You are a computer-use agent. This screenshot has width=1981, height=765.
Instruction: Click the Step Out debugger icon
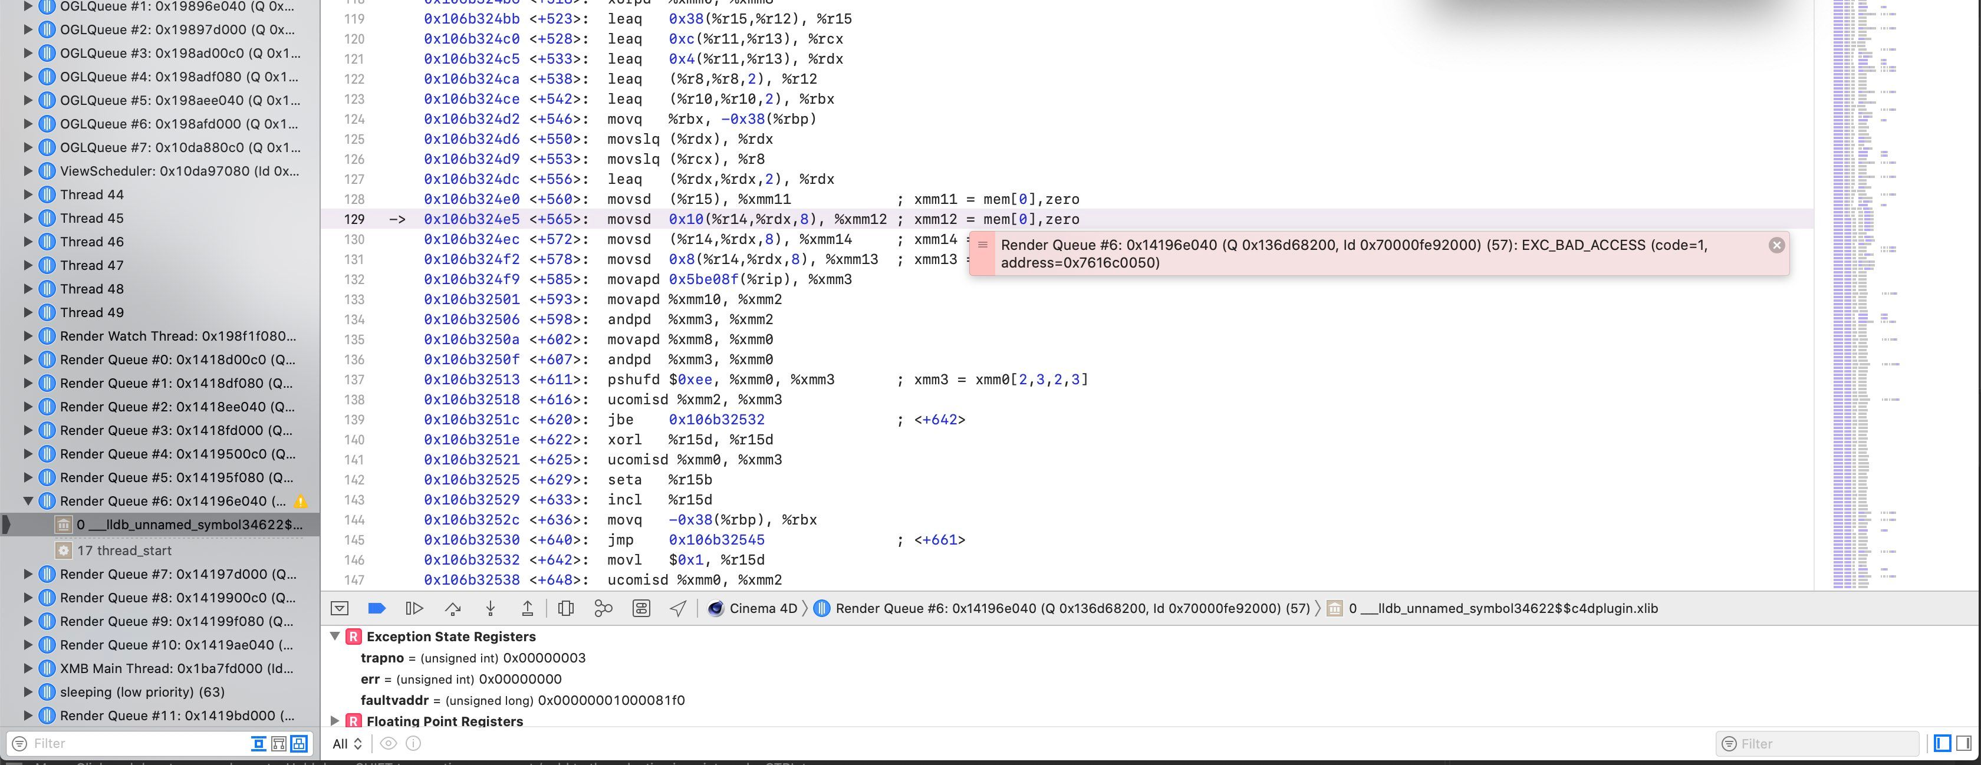528,608
